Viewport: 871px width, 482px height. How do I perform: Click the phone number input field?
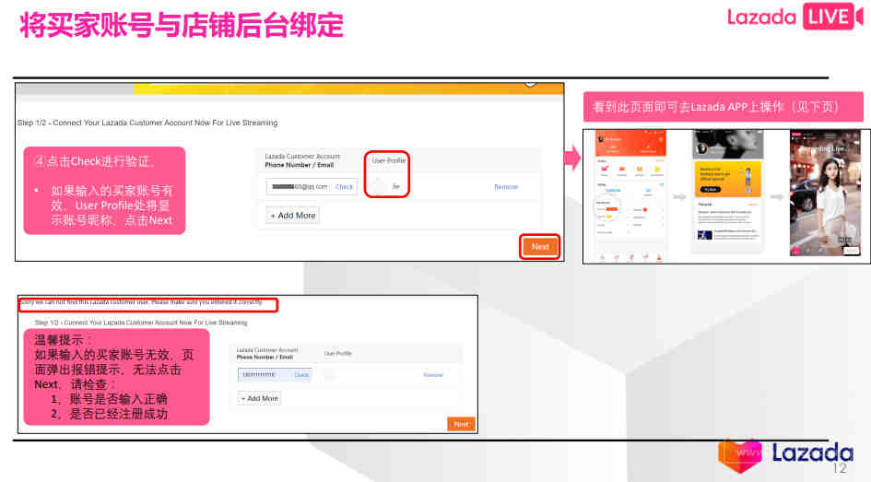275,375
